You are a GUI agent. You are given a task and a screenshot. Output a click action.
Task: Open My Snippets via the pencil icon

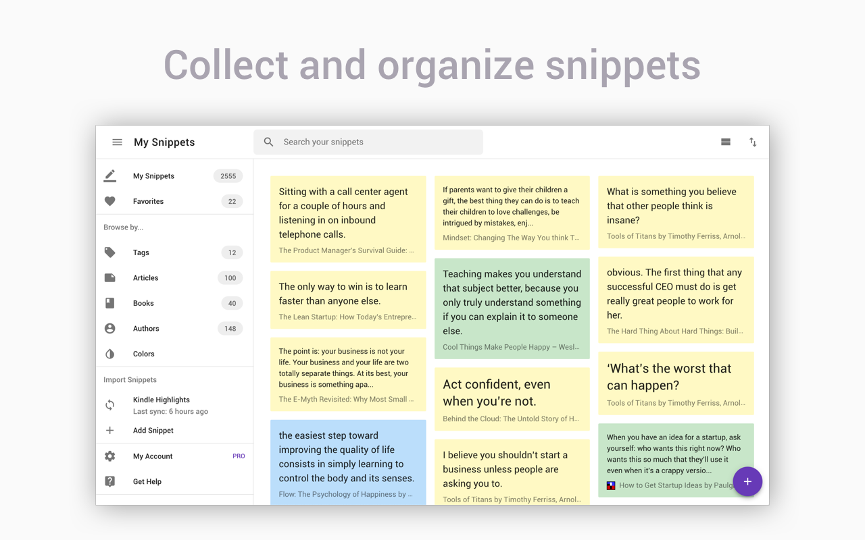(x=109, y=175)
